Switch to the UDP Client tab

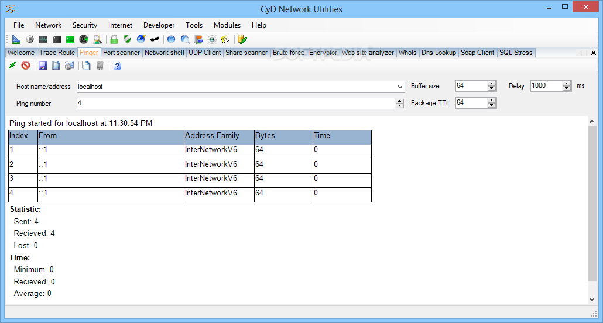point(204,53)
